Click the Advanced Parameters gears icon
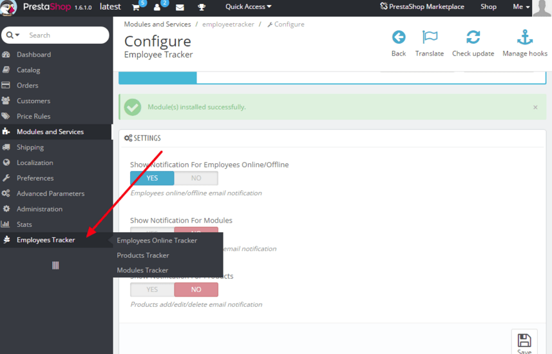 click(x=6, y=193)
